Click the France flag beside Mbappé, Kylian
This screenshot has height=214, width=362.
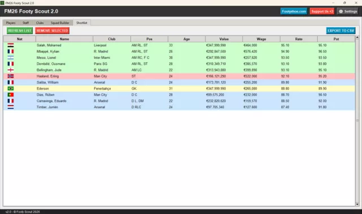click(11, 51)
